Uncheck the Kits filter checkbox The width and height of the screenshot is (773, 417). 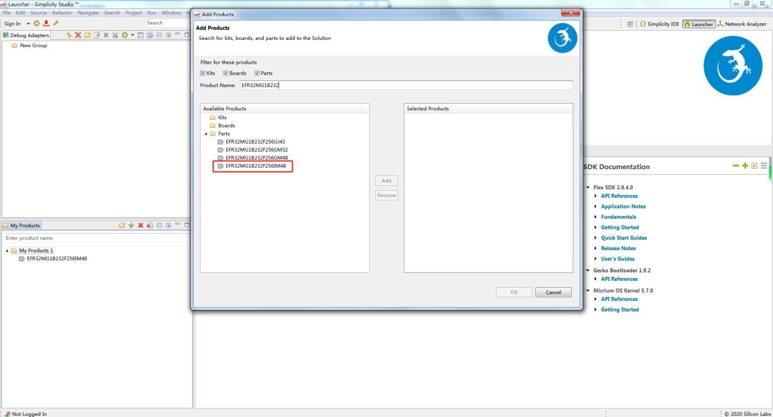[x=203, y=73]
